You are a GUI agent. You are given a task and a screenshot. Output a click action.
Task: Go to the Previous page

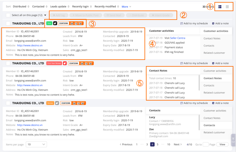pos(126,144)
